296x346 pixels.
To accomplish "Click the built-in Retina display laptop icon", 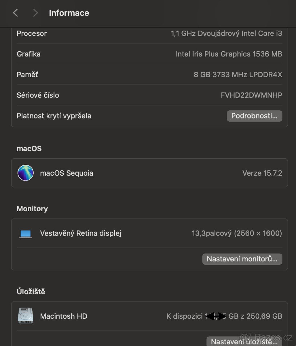I will (x=25, y=233).
